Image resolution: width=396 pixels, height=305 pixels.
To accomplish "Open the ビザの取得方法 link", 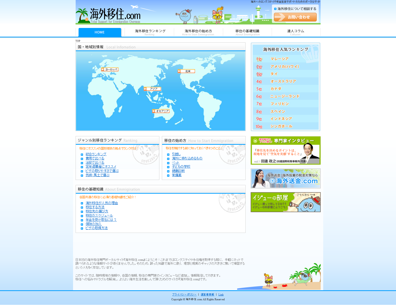I will tap(97, 228).
